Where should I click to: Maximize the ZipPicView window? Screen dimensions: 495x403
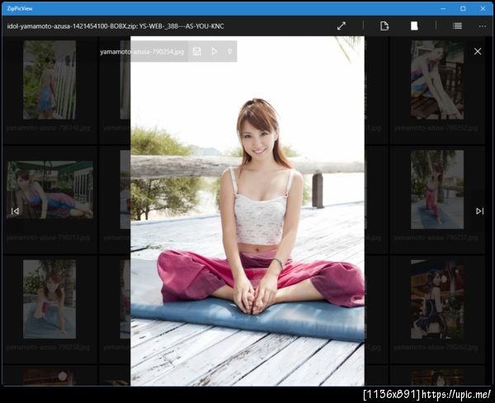463,8
